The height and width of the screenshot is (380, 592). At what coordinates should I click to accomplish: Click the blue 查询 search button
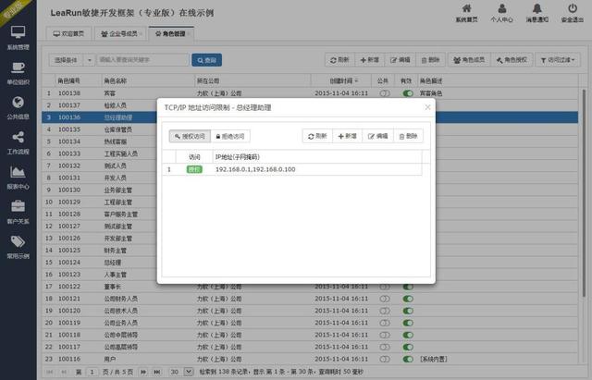[206, 60]
